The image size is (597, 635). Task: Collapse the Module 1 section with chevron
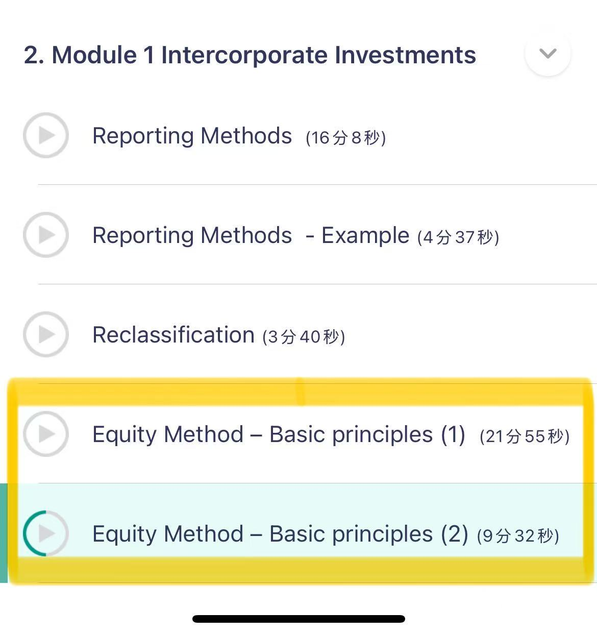[x=548, y=54]
